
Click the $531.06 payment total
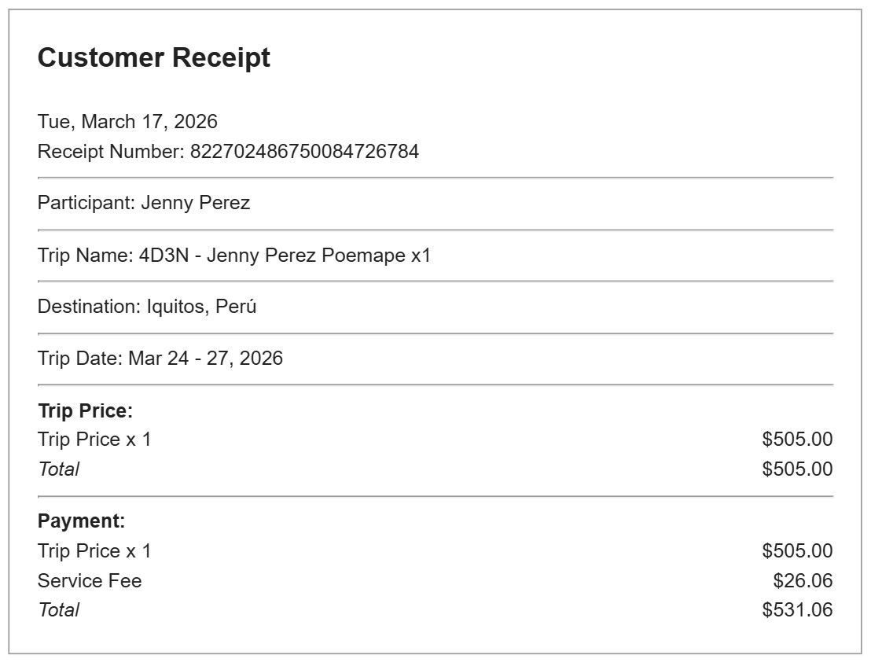tap(797, 610)
